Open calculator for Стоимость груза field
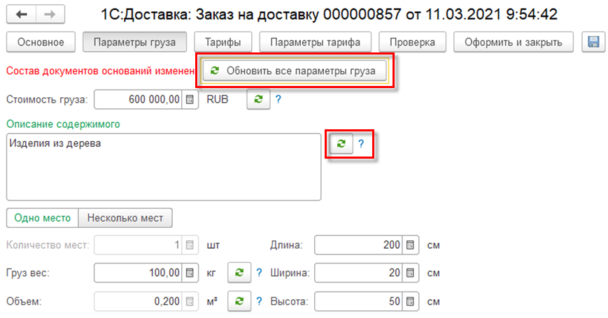Viewport: 608px width, 318px height. pyautogui.click(x=190, y=99)
